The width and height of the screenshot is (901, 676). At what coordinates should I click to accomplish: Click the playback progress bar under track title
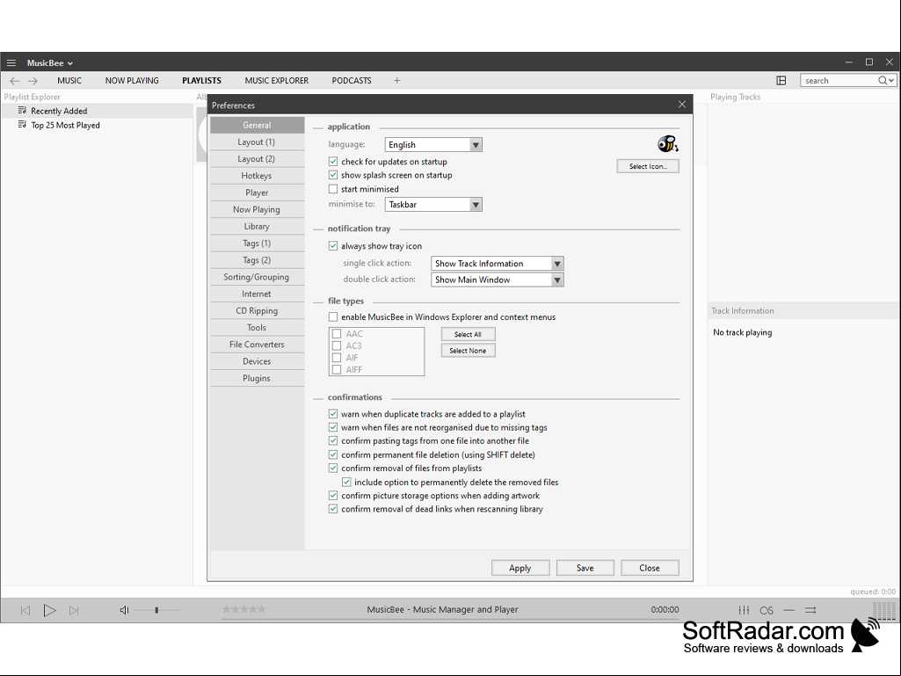(450, 619)
